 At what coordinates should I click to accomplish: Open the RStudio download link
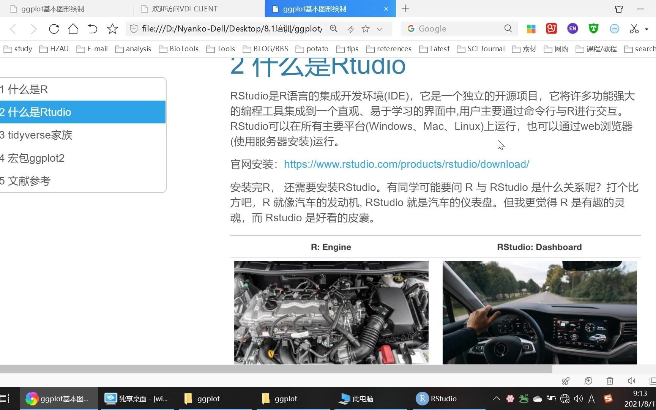click(x=406, y=164)
